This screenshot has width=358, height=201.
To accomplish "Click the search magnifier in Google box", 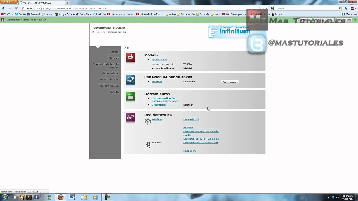I will tap(340, 8).
